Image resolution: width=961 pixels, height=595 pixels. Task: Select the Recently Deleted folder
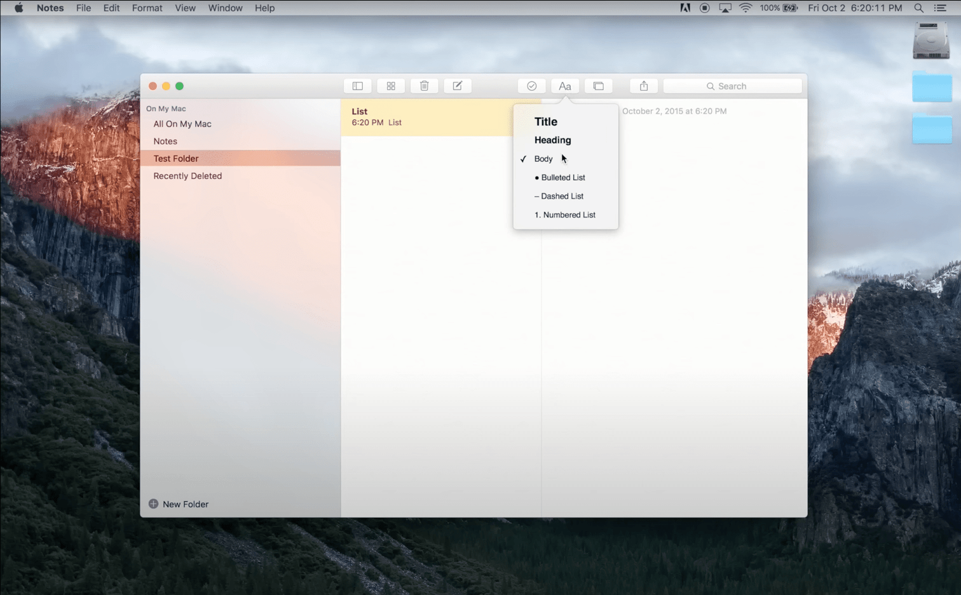(187, 176)
